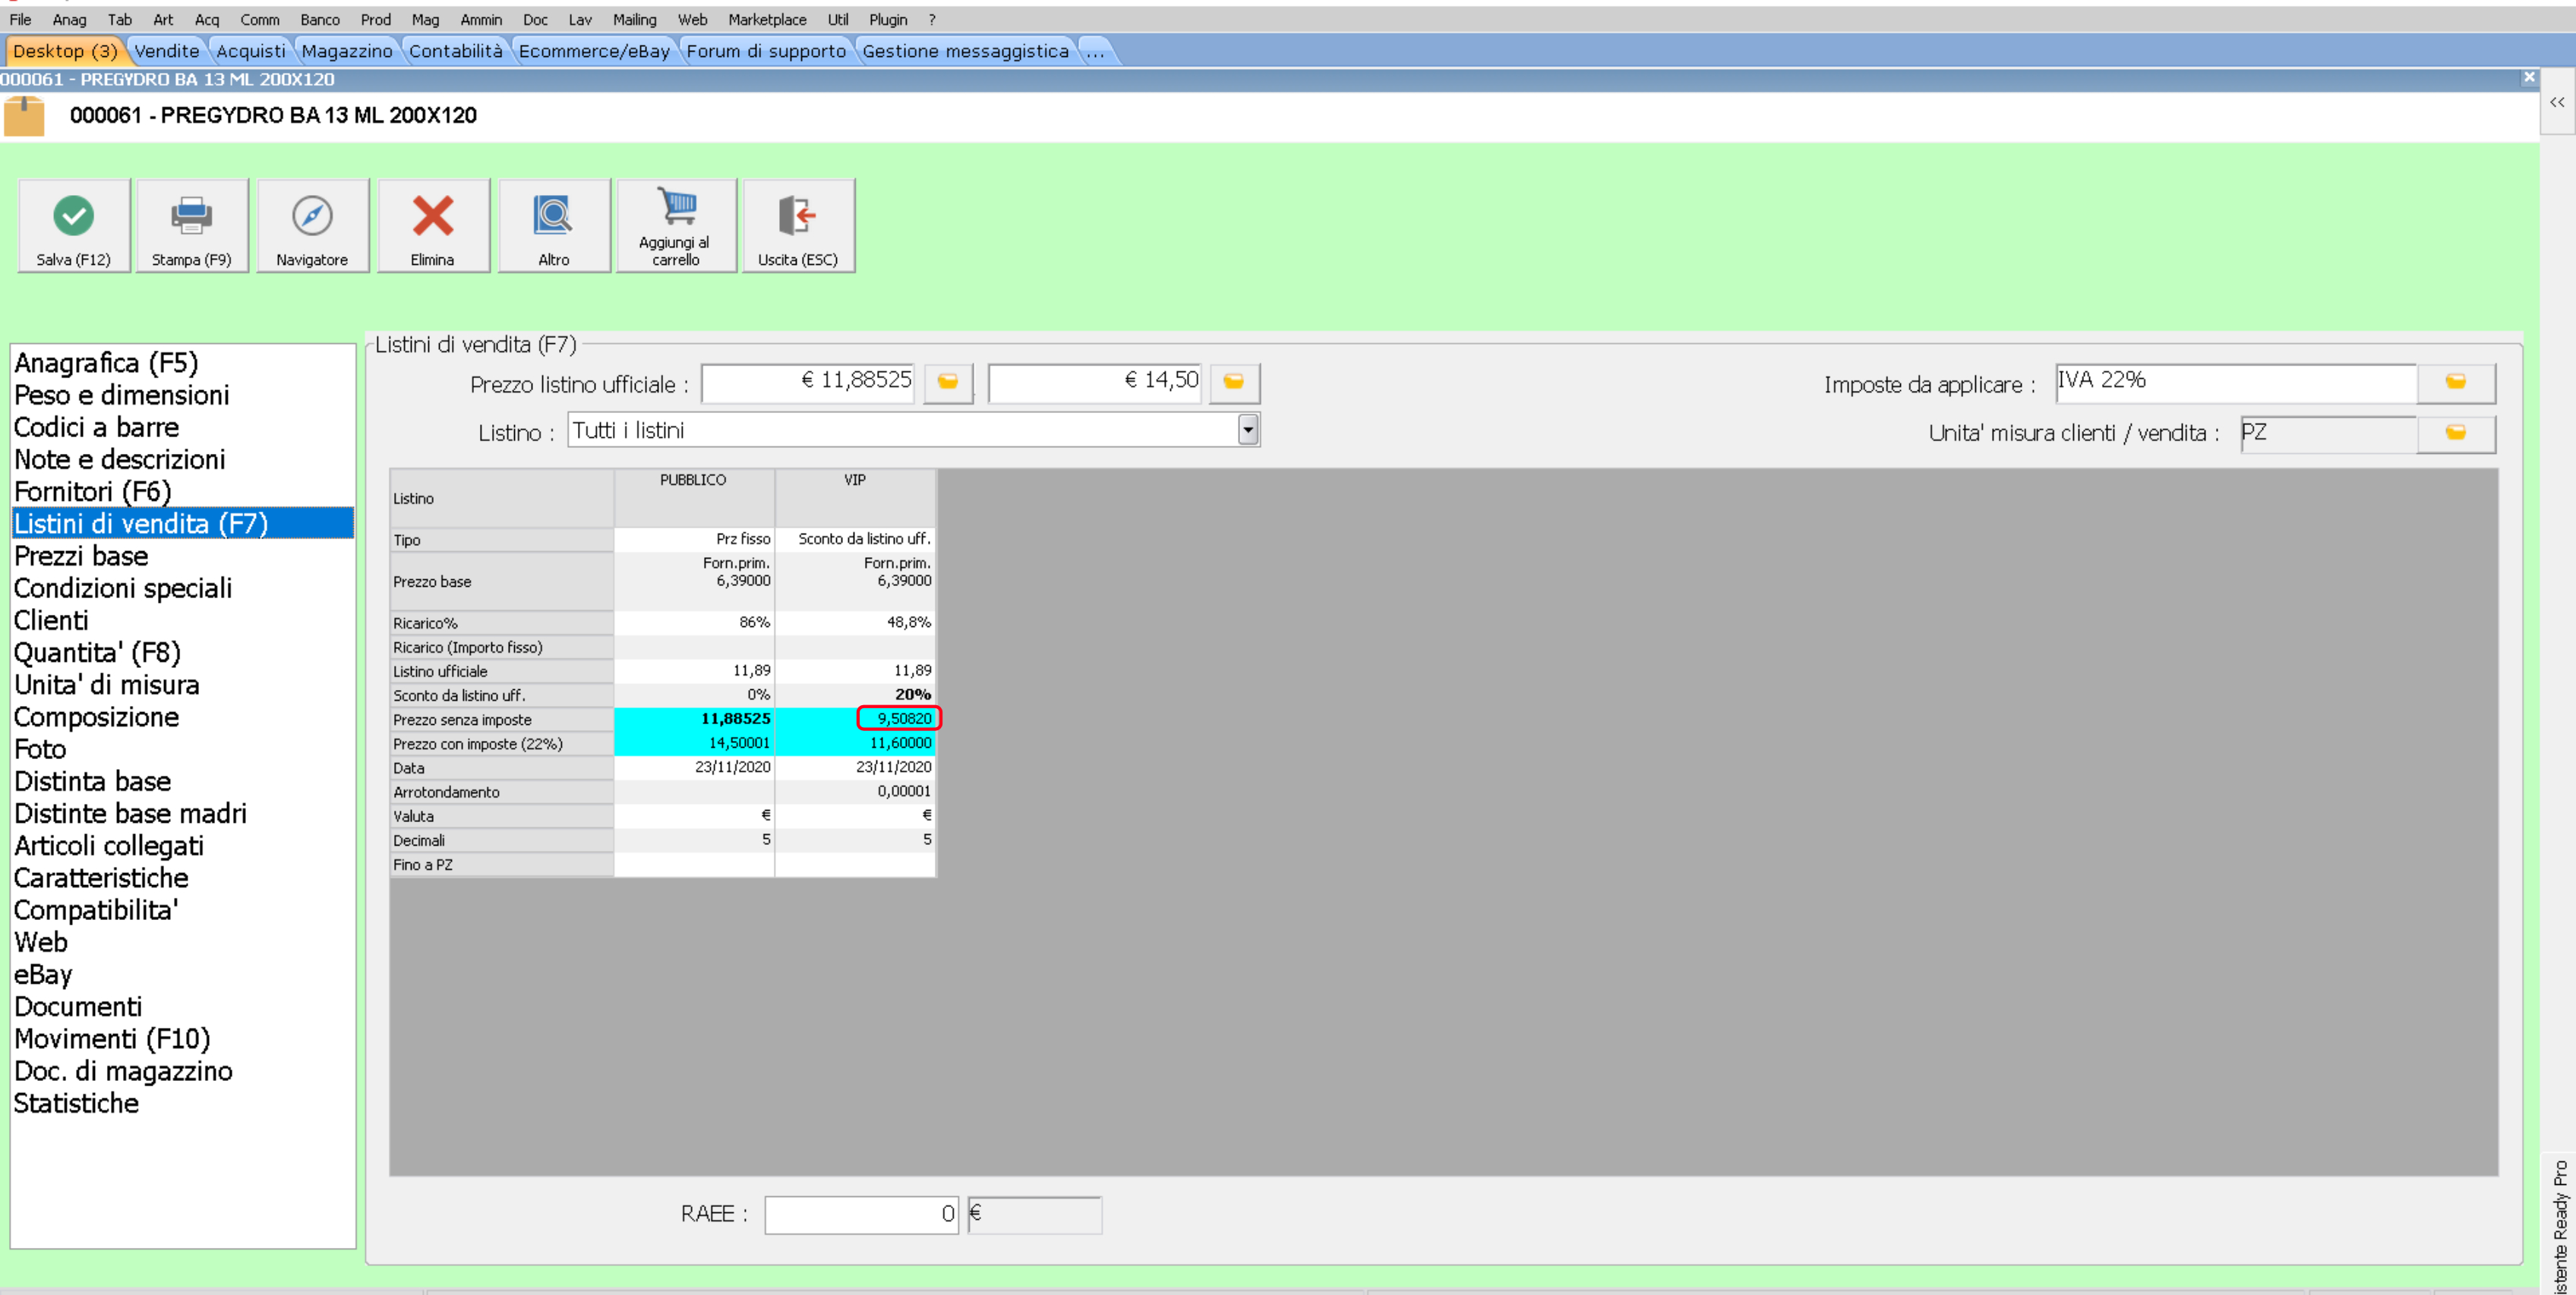Click the PUBBLICO column header
The width and height of the screenshot is (2576, 1295).
694,498
